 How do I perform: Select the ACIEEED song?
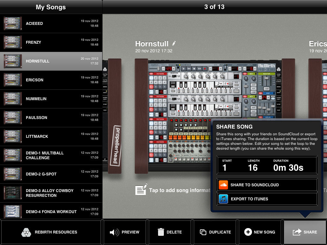click(x=51, y=24)
